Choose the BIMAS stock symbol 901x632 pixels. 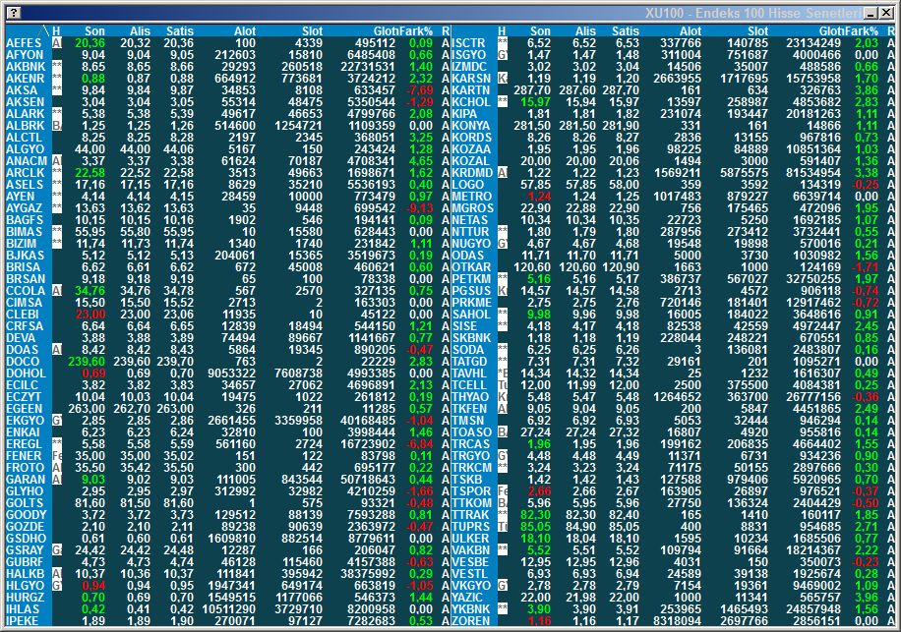tap(24, 231)
